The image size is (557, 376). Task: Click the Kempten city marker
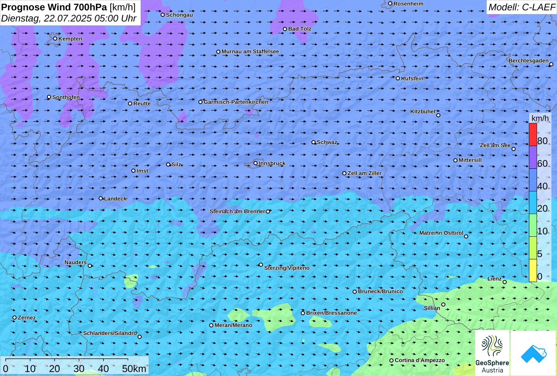(55, 39)
